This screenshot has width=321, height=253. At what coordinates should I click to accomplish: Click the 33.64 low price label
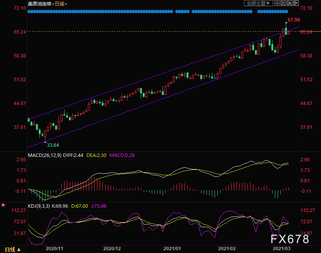[53, 145]
